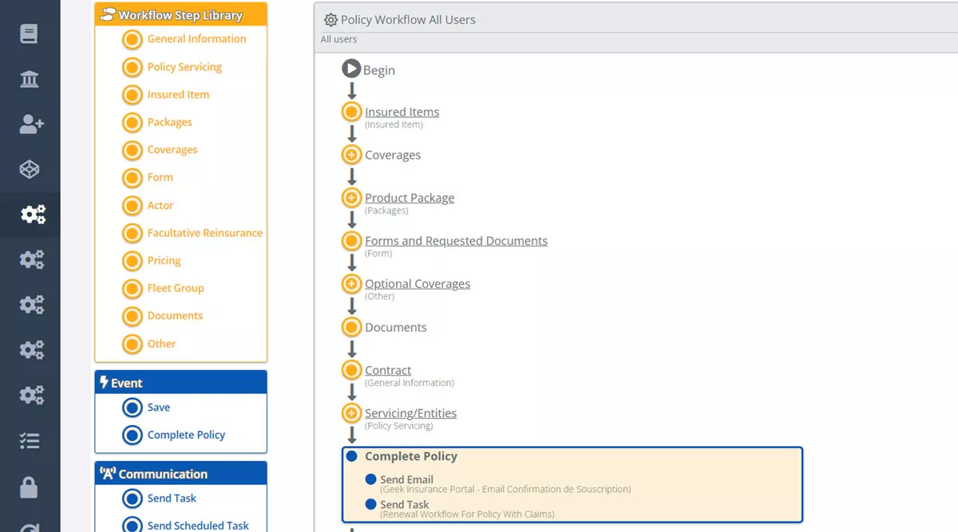The image size is (958, 532).
Task: Select the Send Task action in Complete Policy box
Action: pyautogui.click(x=404, y=504)
